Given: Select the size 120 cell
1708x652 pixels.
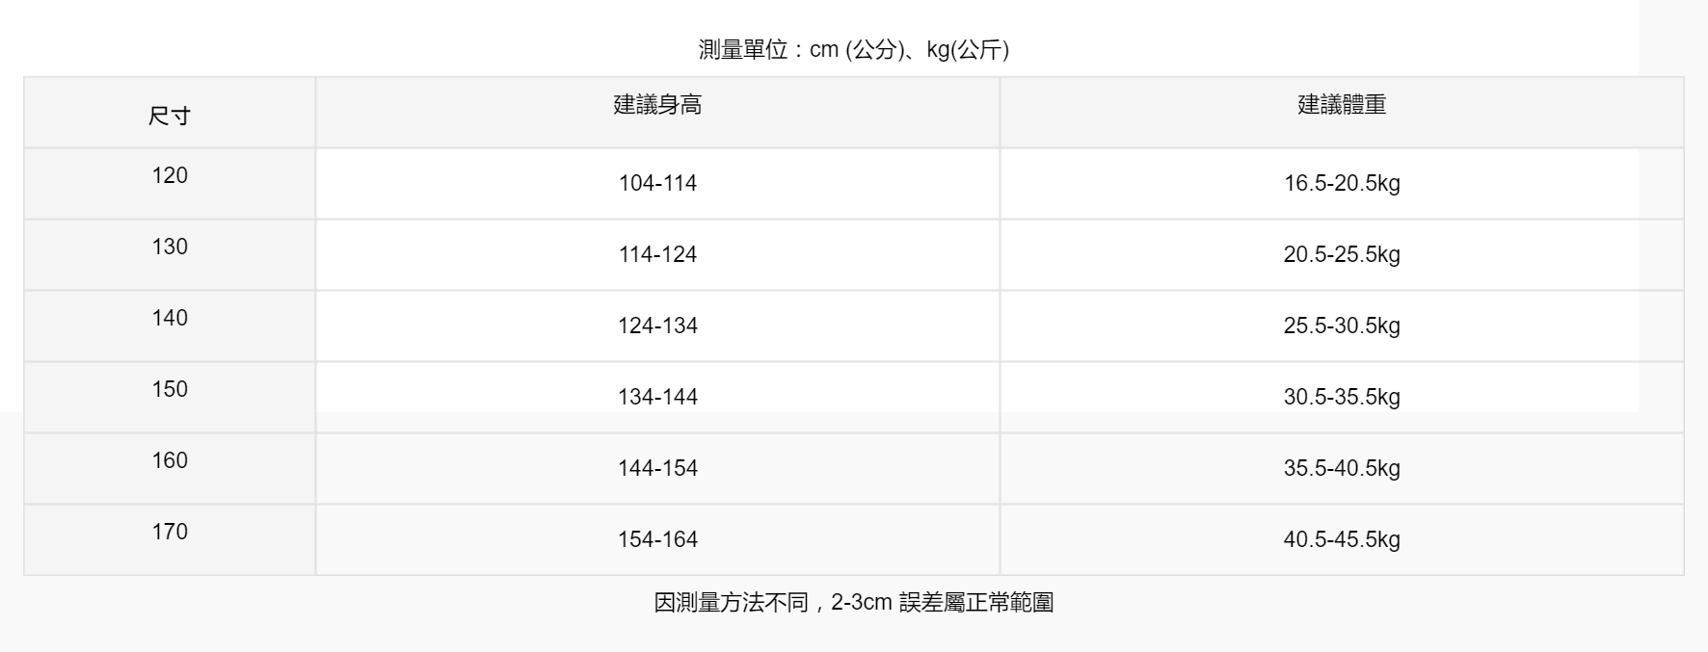Looking at the screenshot, I should [x=170, y=175].
